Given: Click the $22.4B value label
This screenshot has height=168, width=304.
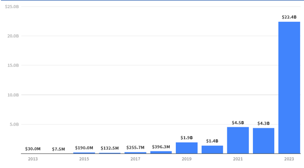Looking at the screenshot, I should (x=289, y=17).
